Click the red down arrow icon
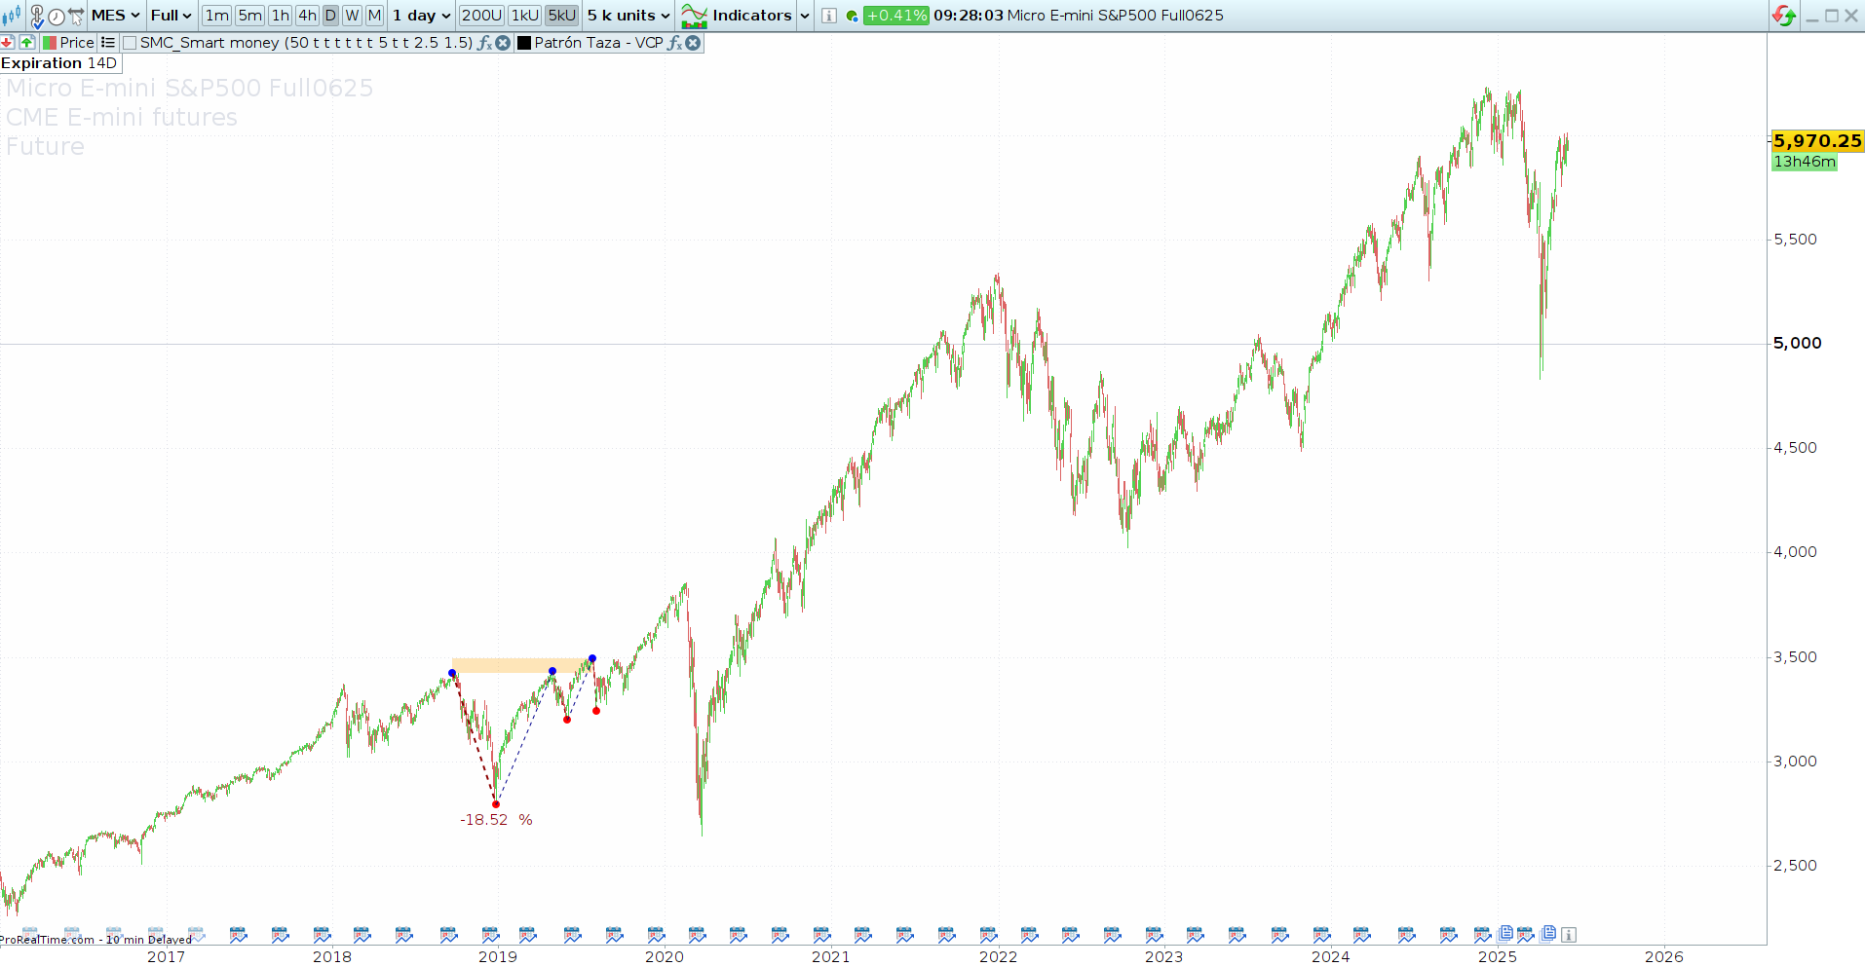 8,43
